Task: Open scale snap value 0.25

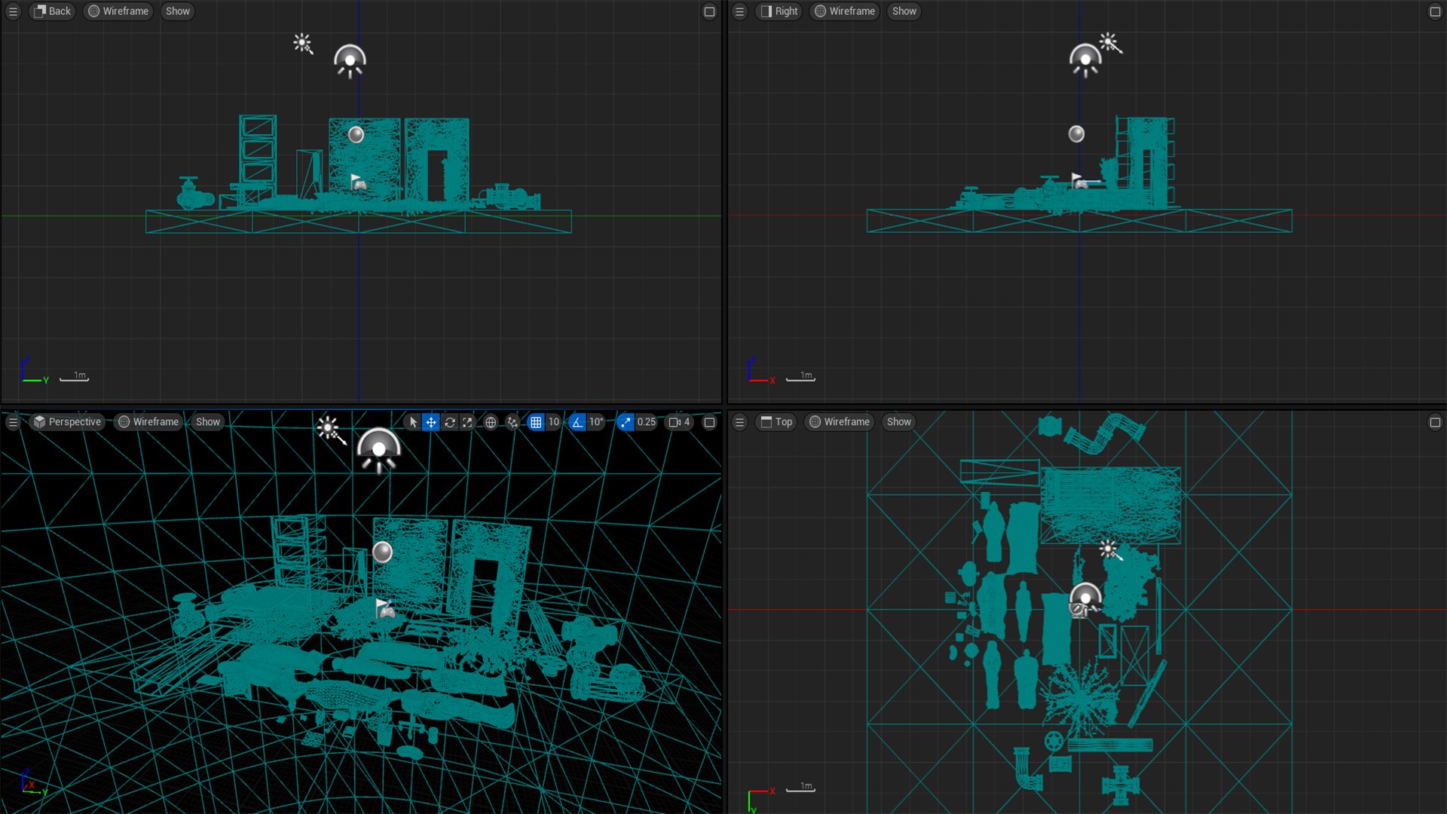Action: 647,422
